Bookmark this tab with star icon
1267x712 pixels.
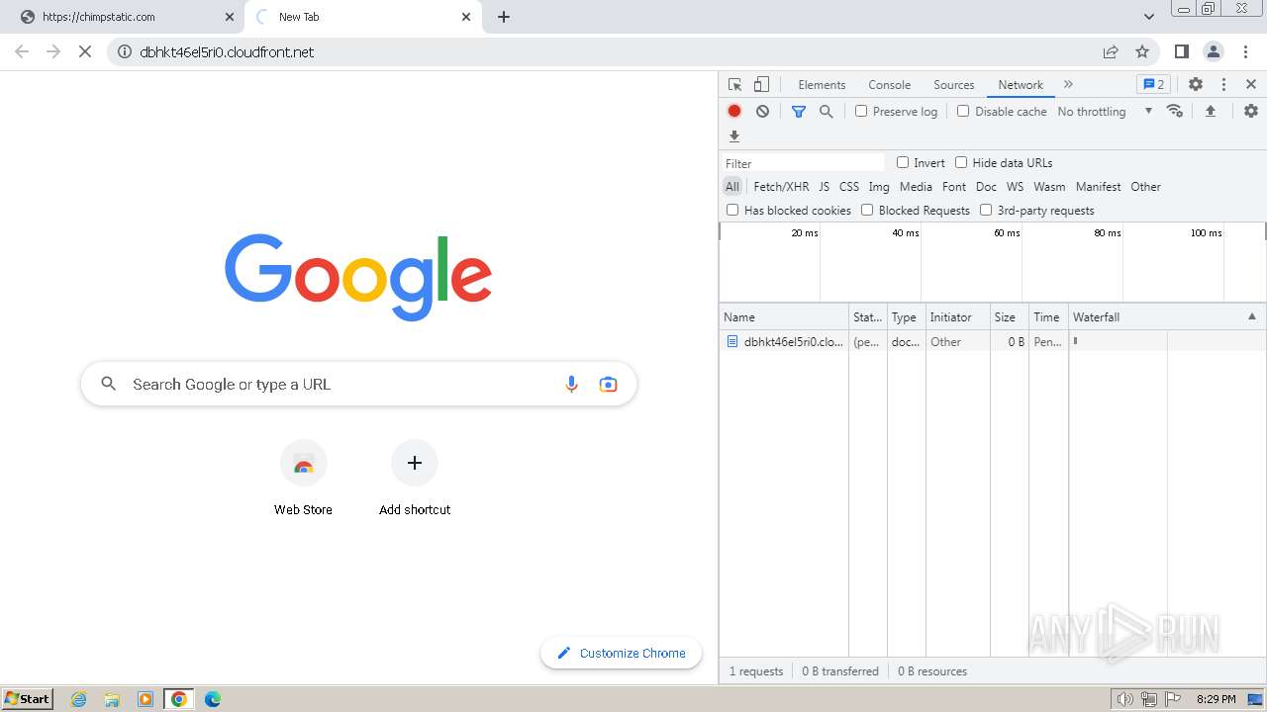1142,51
